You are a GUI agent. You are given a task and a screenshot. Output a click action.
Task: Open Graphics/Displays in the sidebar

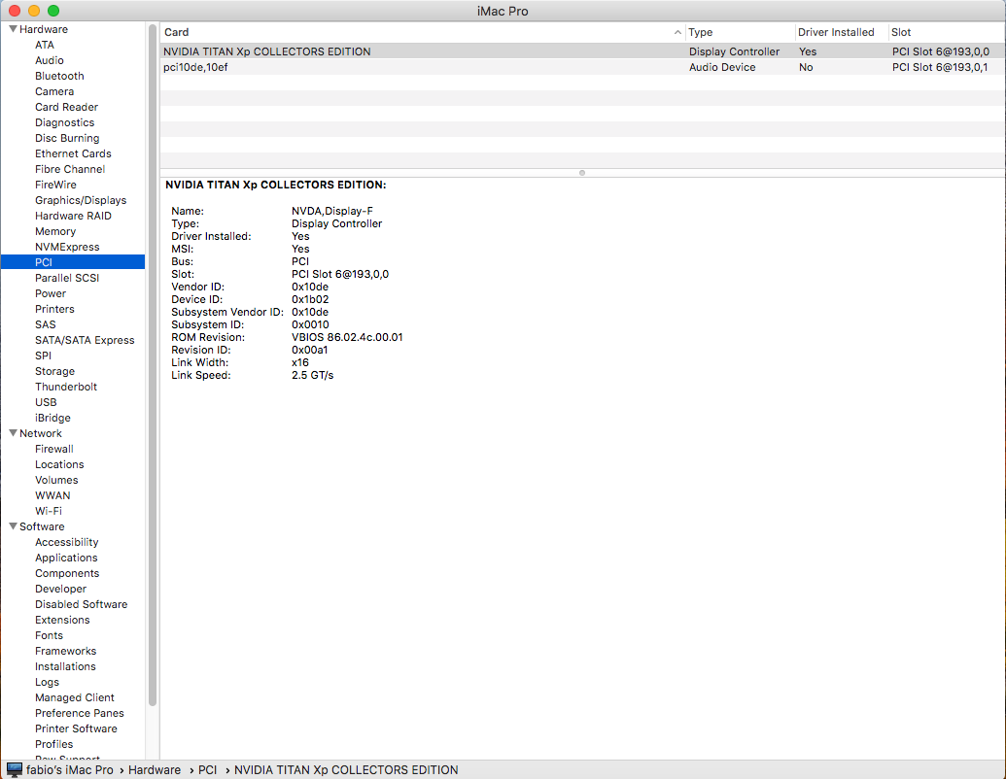(x=81, y=200)
